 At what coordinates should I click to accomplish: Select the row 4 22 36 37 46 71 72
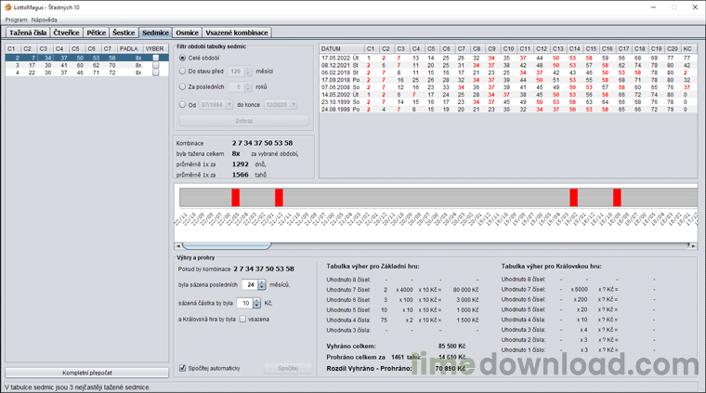(x=87, y=72)
